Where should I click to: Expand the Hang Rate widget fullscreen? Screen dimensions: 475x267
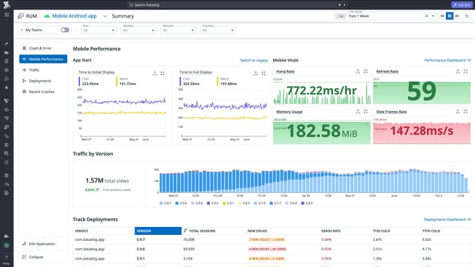pyautogui.click(x=366, y=71)
